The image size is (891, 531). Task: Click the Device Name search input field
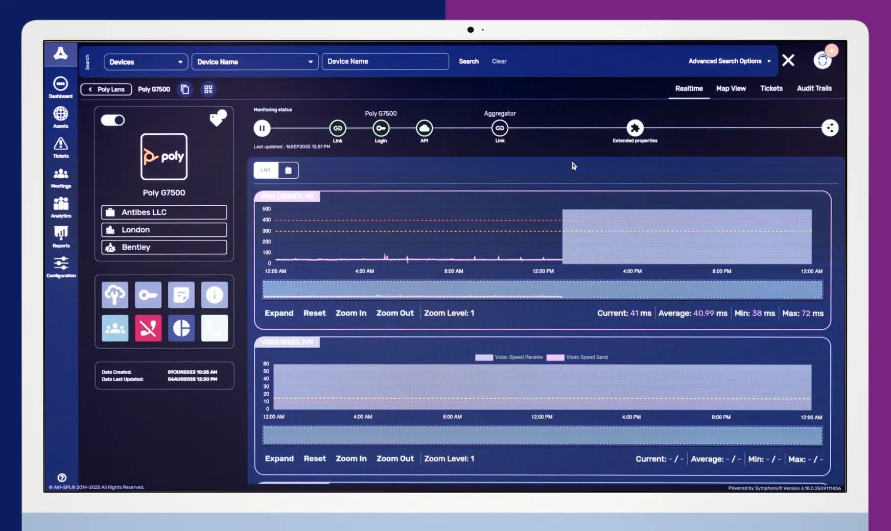coord(385,61)
